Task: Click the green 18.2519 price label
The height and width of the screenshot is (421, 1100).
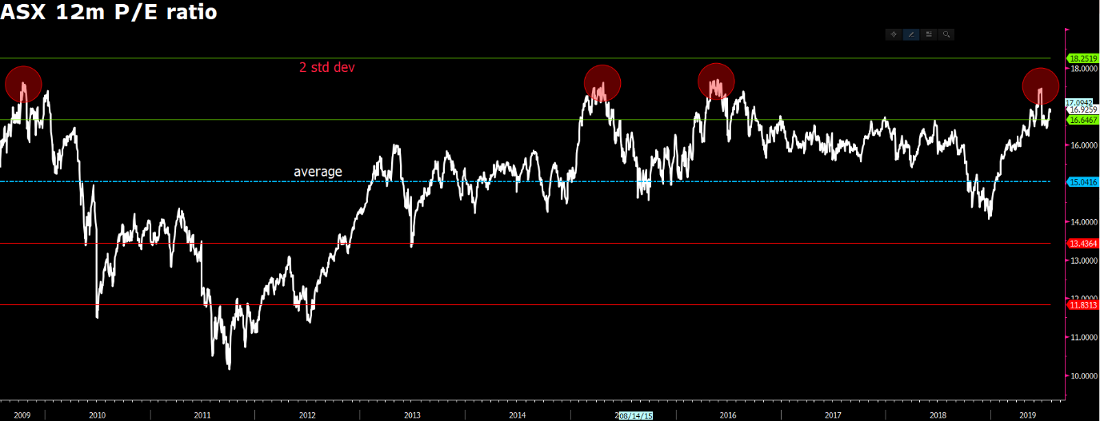Action: 1083,58
